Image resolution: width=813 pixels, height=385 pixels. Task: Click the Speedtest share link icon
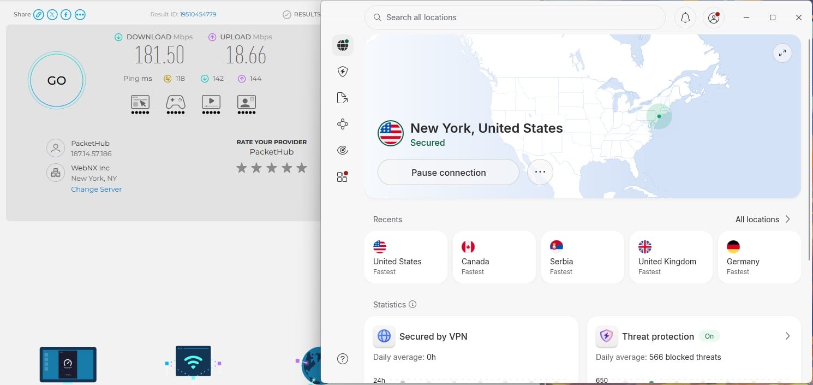tap(38, 15)
